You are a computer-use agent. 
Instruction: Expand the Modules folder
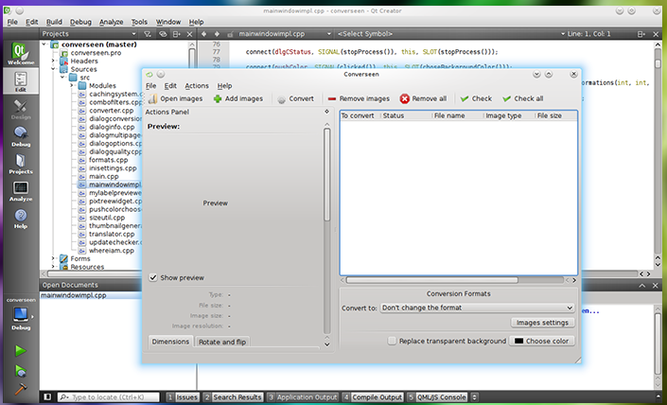coord(72,85)
